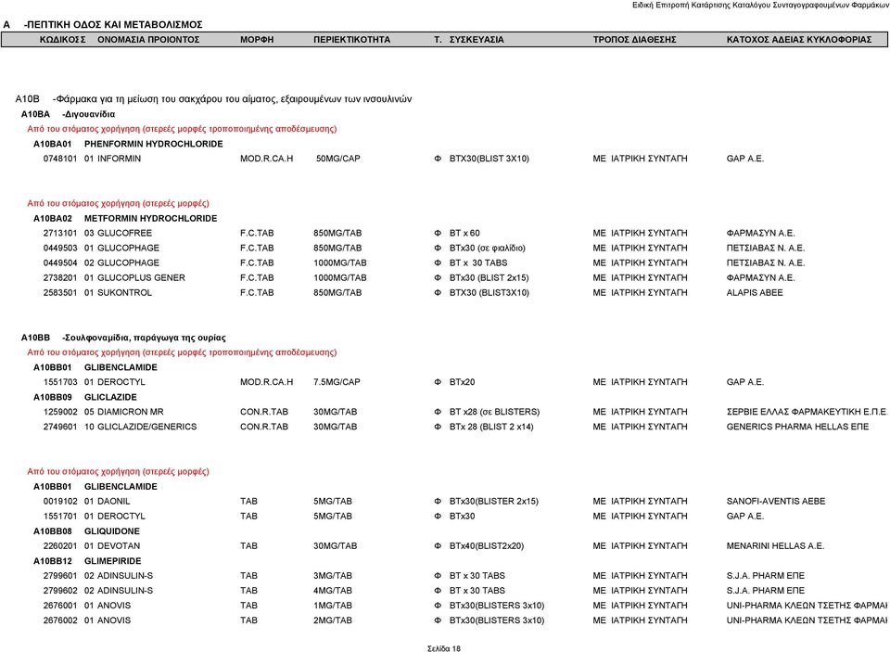Click the 4MG/TAB strength value
This screenshot has height=652, width=890.
[333, 591]
